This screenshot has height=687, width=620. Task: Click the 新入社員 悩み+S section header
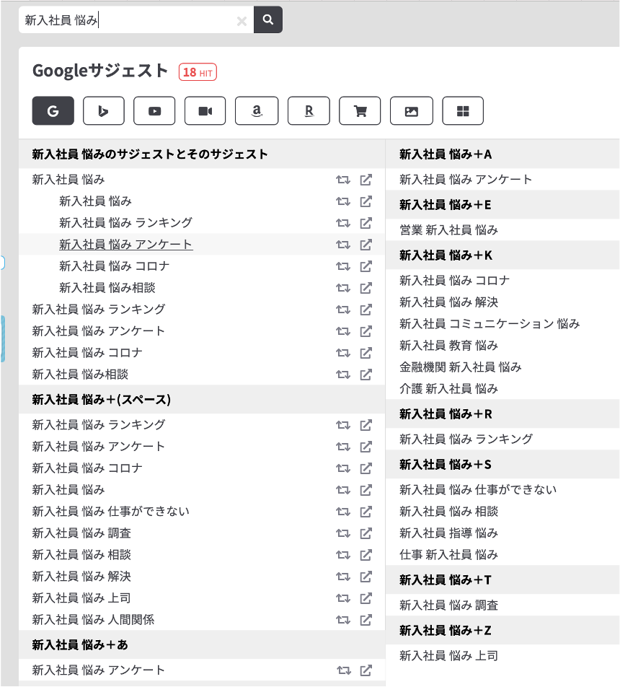tap(502, 465)
